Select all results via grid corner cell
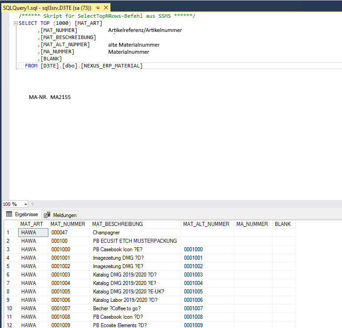342x328 pixels. 10,224
